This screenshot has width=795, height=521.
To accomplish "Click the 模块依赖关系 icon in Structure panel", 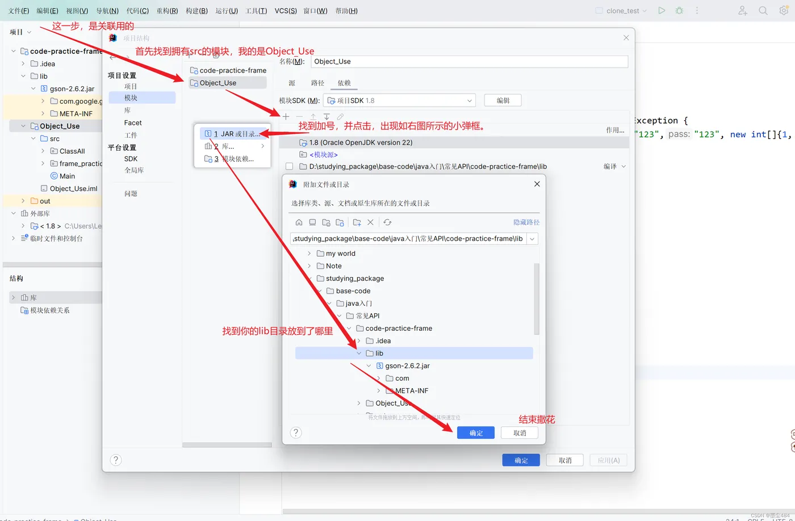I will pos(24,310).
